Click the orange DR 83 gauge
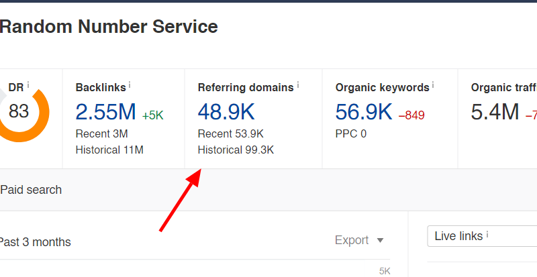Image resolution: width=537 pixels, height=277 pixels. coord(20,112)
